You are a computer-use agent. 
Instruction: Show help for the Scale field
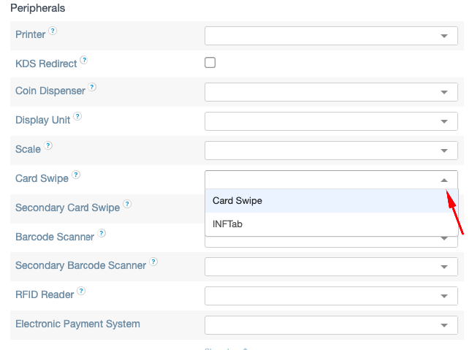(x=48, y=145)
